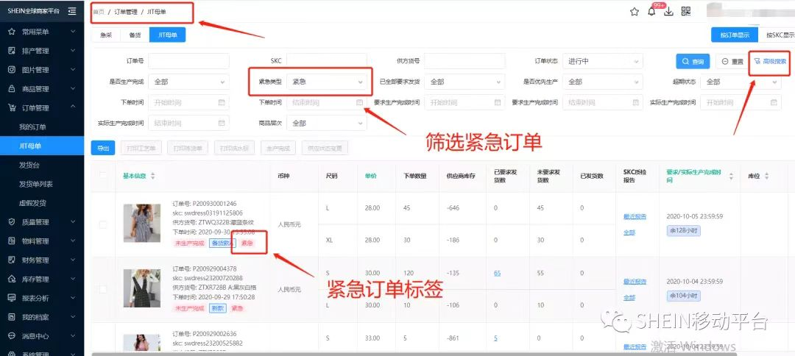Open 我的订单 in the sidebar
795x356 pixels.
[x=32, y=127]
